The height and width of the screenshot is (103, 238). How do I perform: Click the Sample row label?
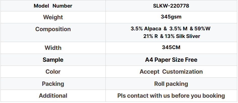pyautogui.click(x=53, y=60)
